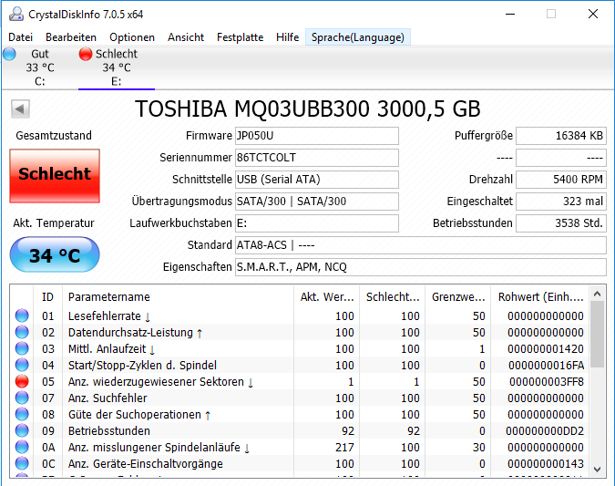615x486 pixels.
Task: Click the Betriebsstunden value 3538 Std.
Action: tap(561, 223)
